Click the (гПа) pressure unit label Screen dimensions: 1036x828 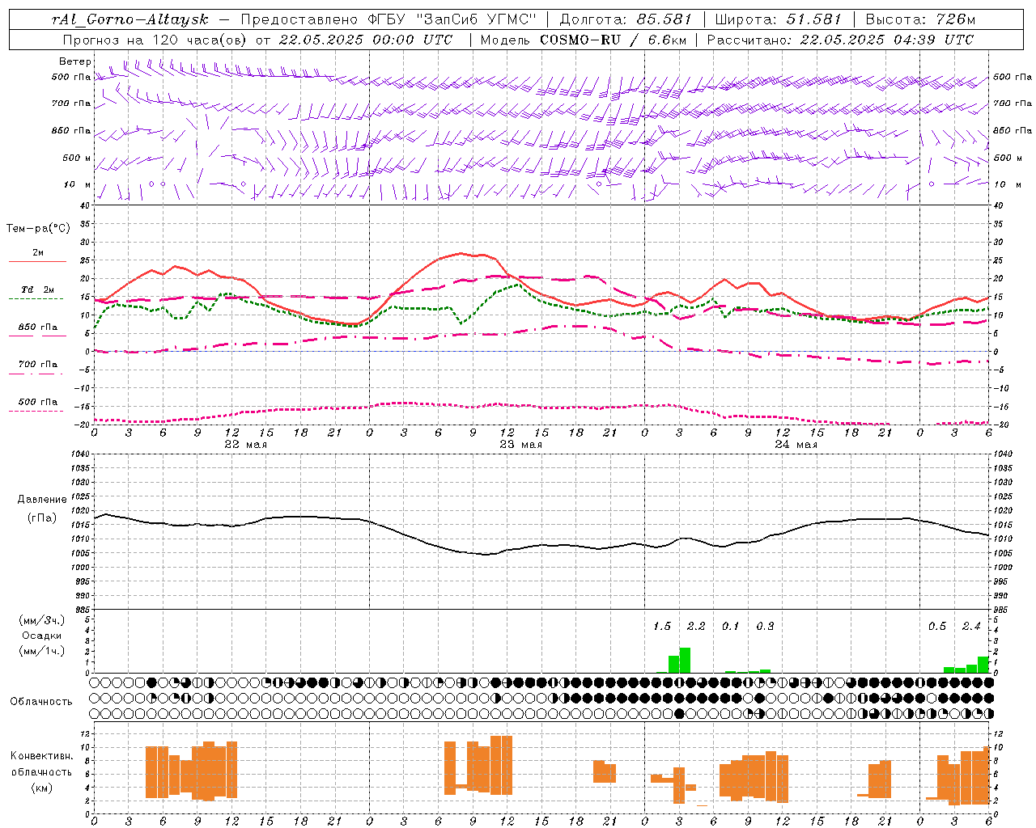[42, 518]
